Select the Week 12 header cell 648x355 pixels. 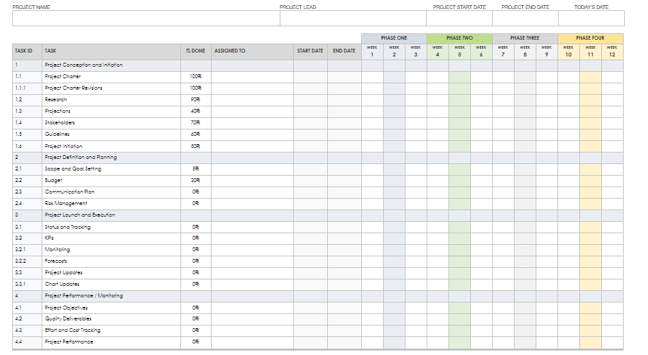tap(613, 52)
